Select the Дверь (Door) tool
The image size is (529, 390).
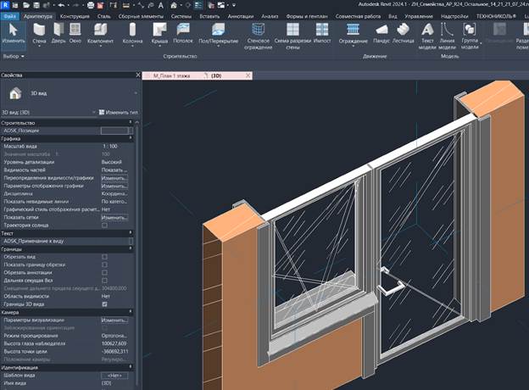click(58, 34)
